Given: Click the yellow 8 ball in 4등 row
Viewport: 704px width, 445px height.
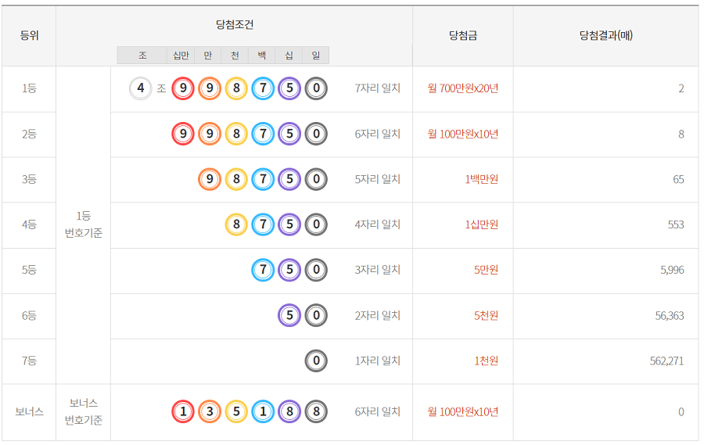Looking at the screenshot, I should click(236, 224).
